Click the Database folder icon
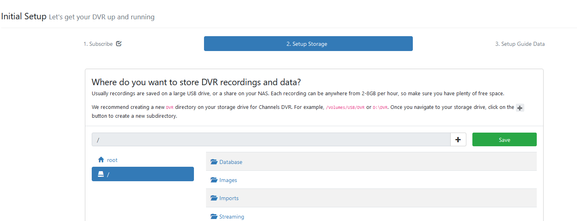The width and height of the screenshot is (577, 221). [214, 162]
